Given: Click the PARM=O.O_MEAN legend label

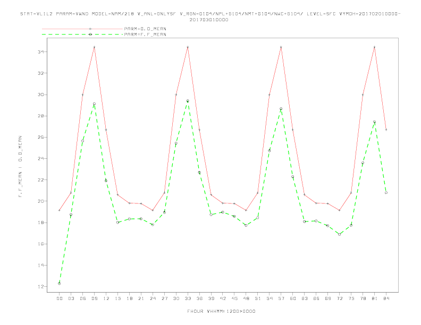Looking at the screenshot, I should (x=145, y=29).
